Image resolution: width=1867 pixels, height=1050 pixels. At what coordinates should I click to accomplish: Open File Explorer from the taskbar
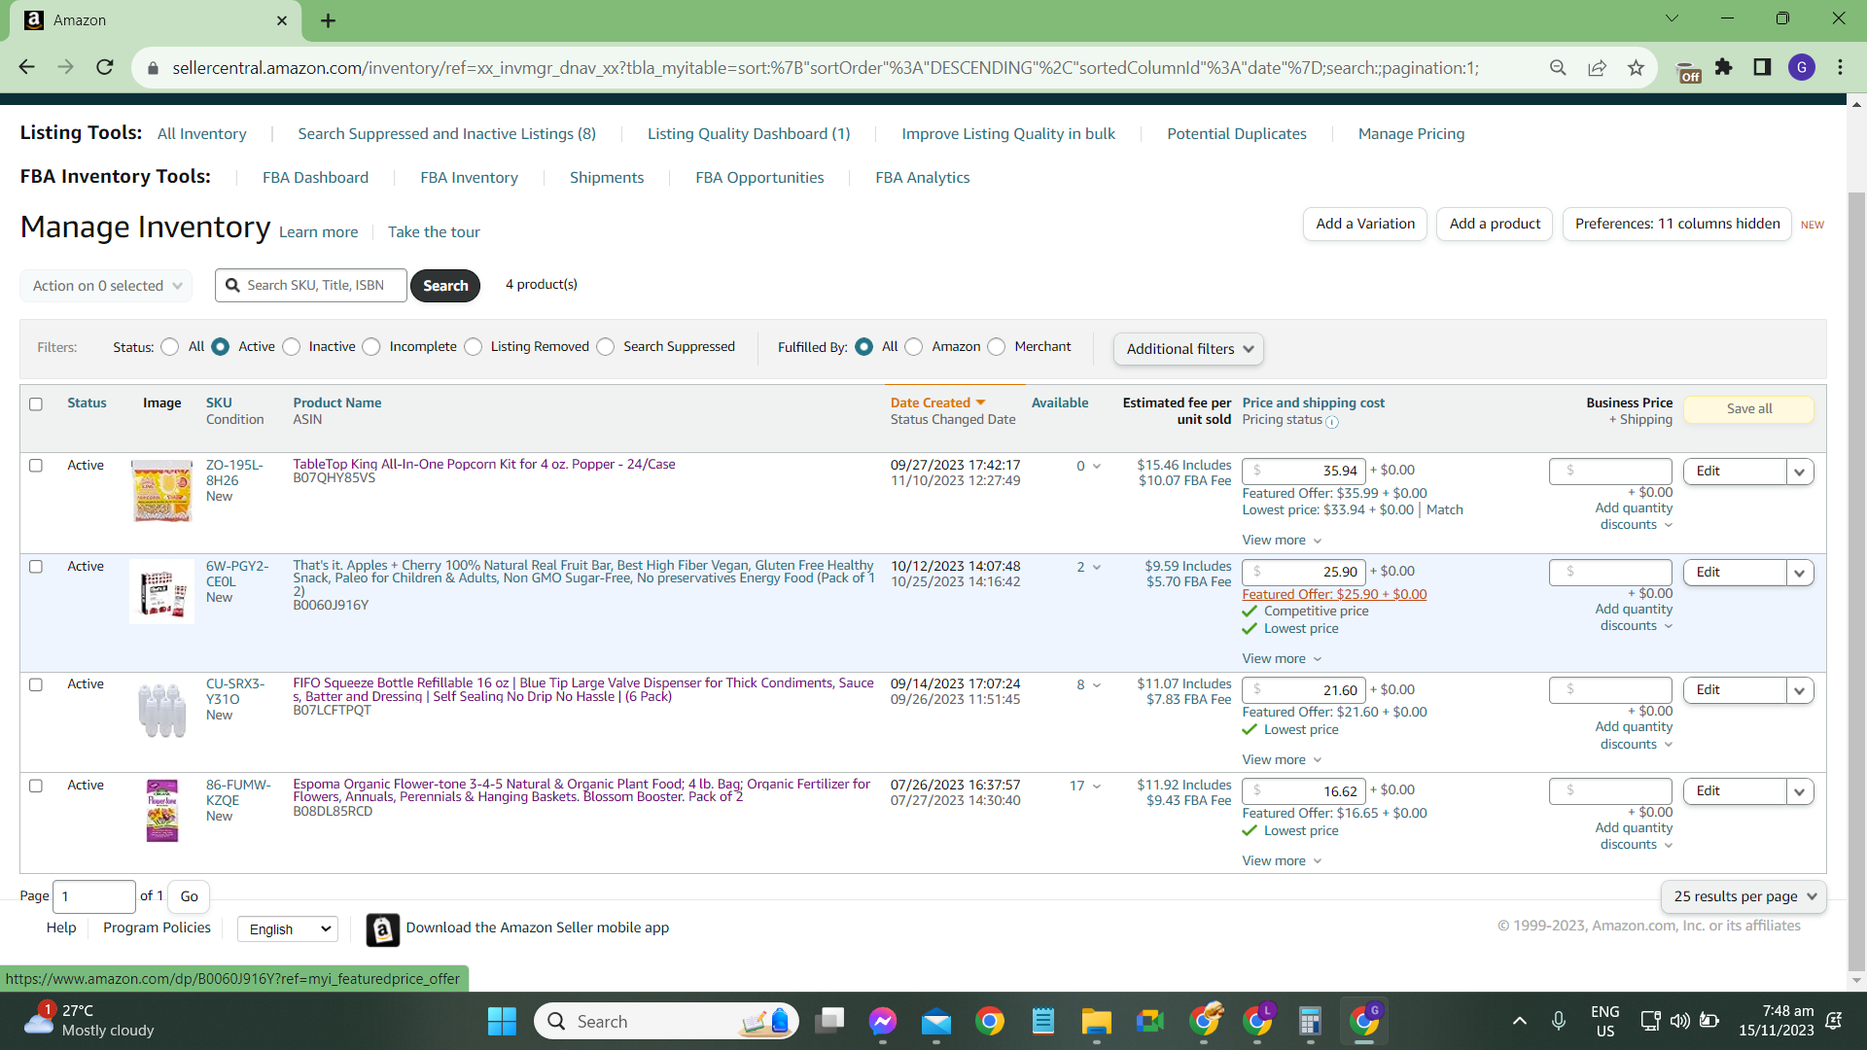pos(1096,1021)
